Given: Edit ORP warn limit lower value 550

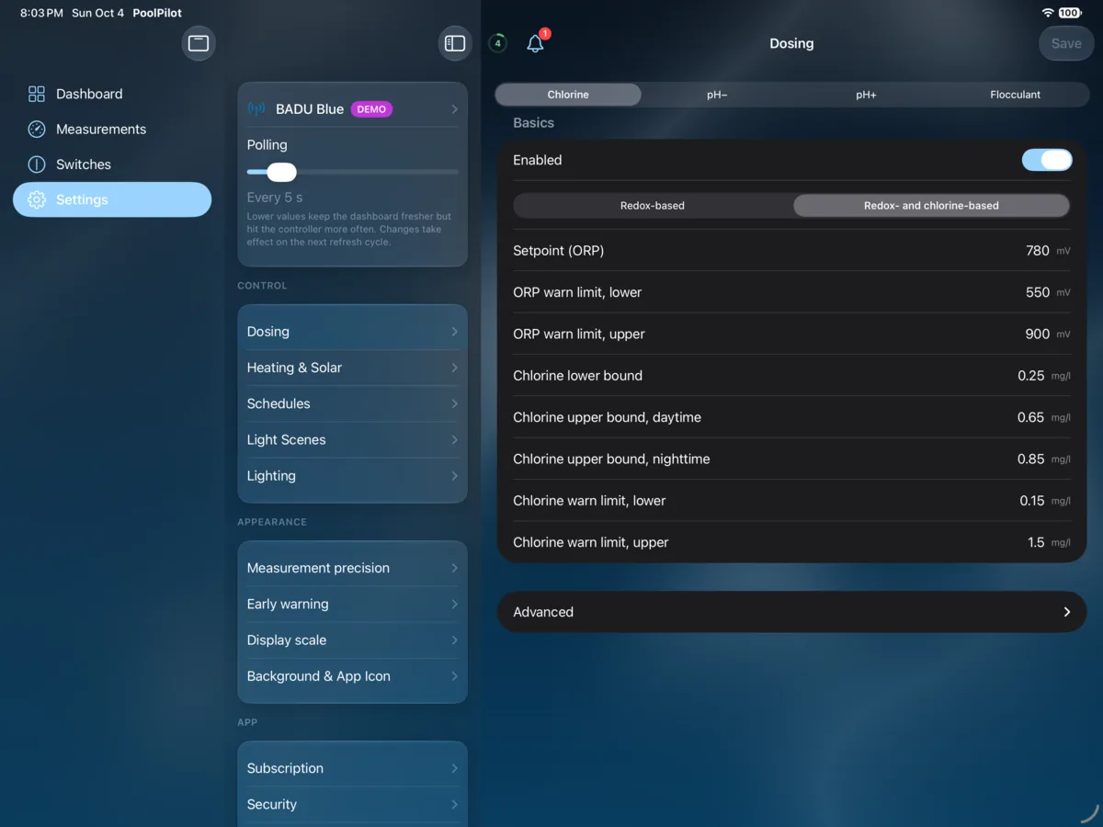Looking at the screenshot, I should pyautogui.click(x=1038, y=292).
